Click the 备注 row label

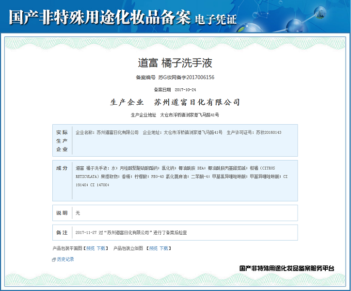click(x=62, y=232)
